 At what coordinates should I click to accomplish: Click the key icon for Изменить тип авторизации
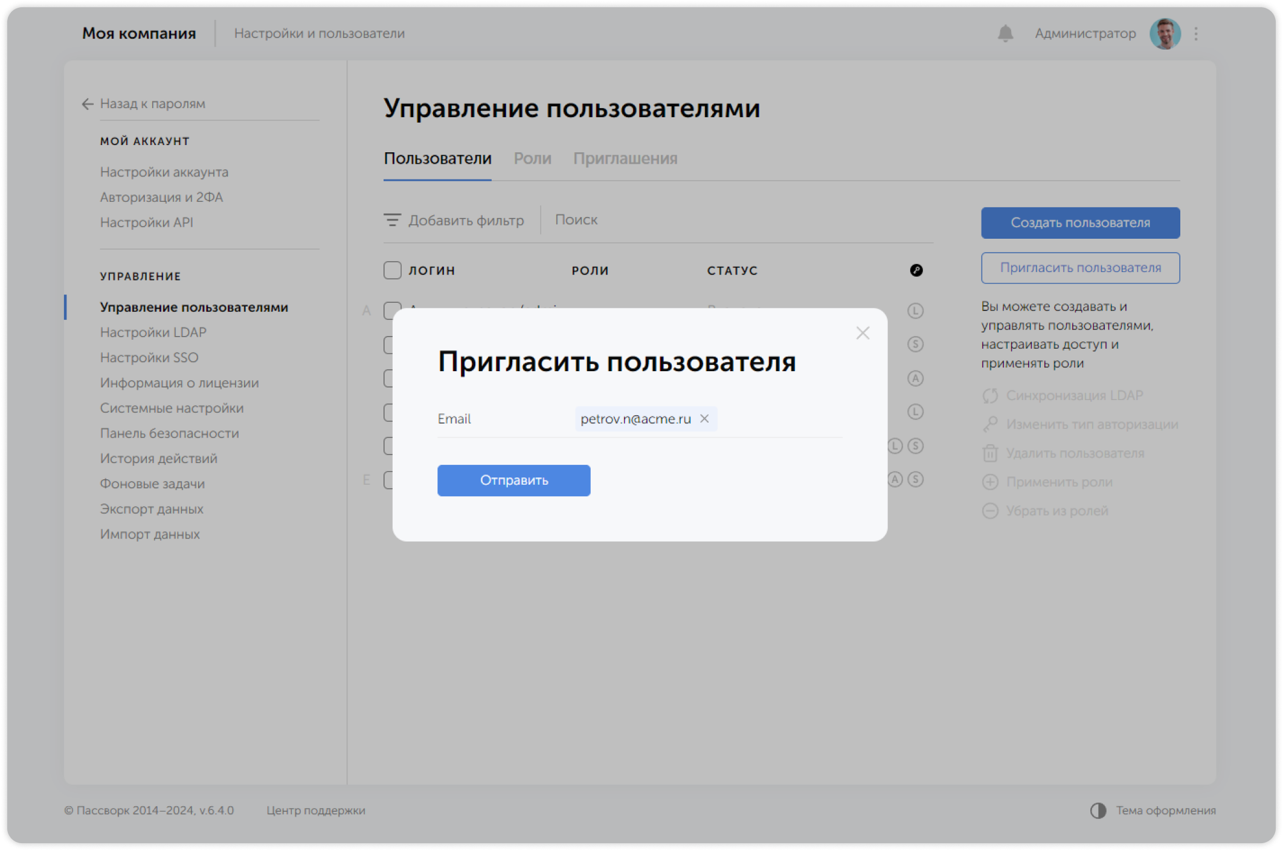click(x=990, y=424)
